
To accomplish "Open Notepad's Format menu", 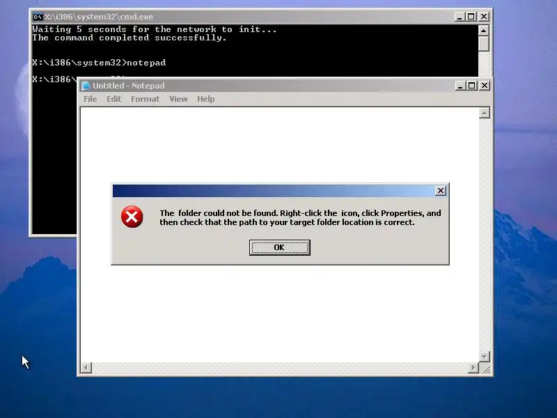I will (145, 99).
